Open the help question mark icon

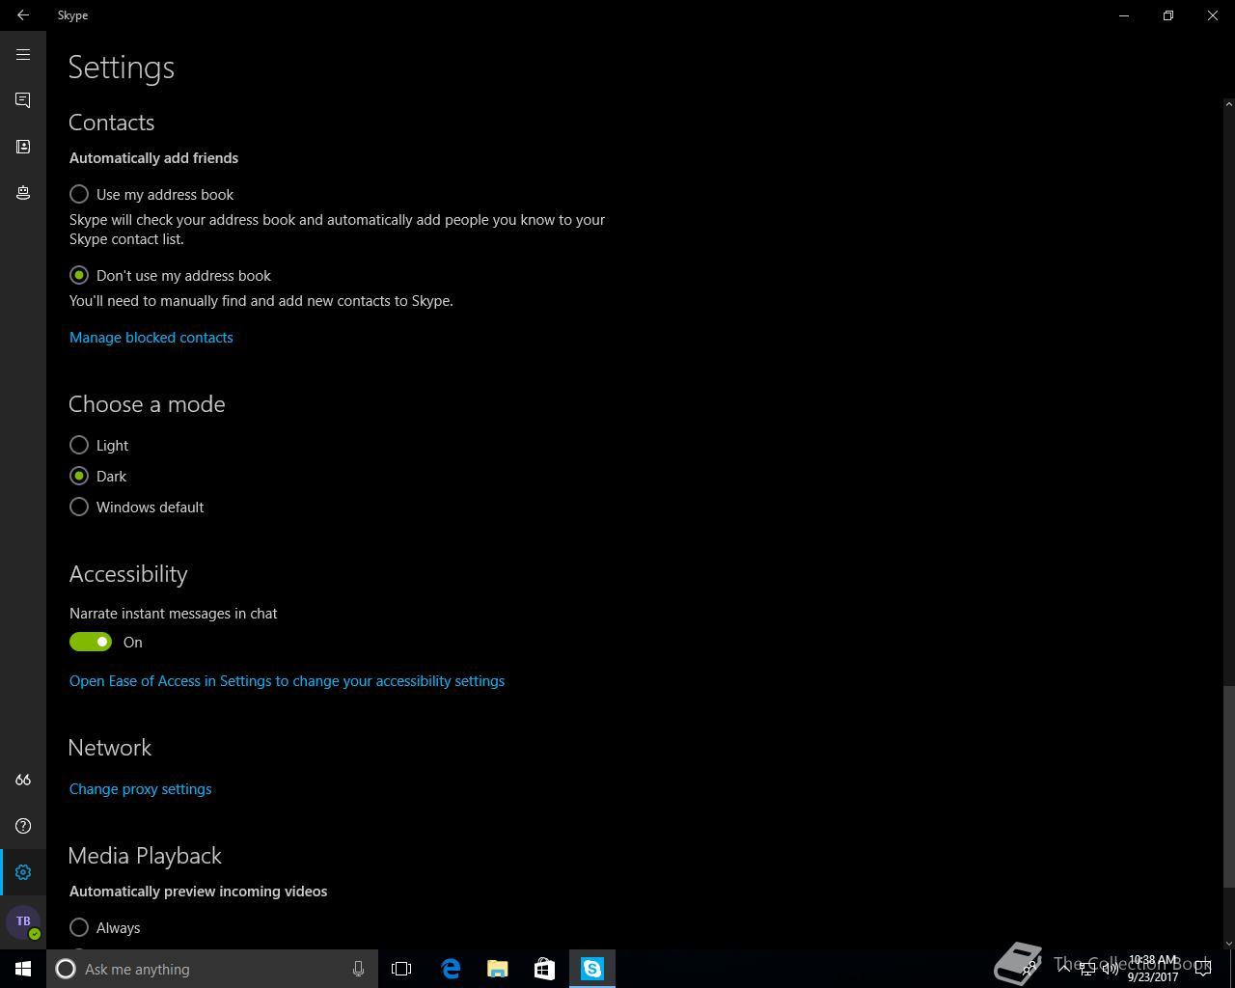pyautogui.click(x=23, y=826)
